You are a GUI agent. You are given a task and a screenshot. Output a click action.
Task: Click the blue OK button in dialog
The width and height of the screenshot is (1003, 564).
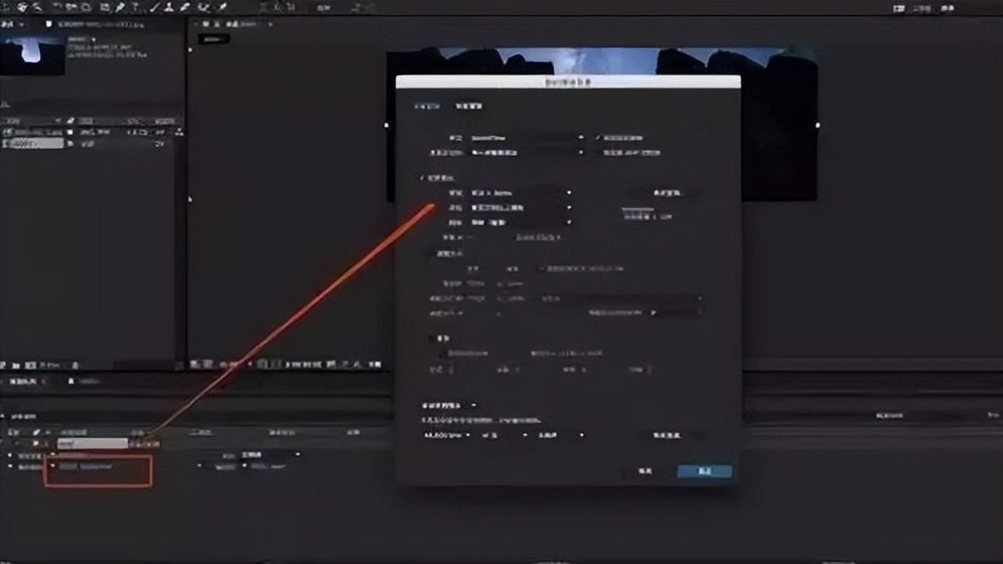click(x=704, y=471)
